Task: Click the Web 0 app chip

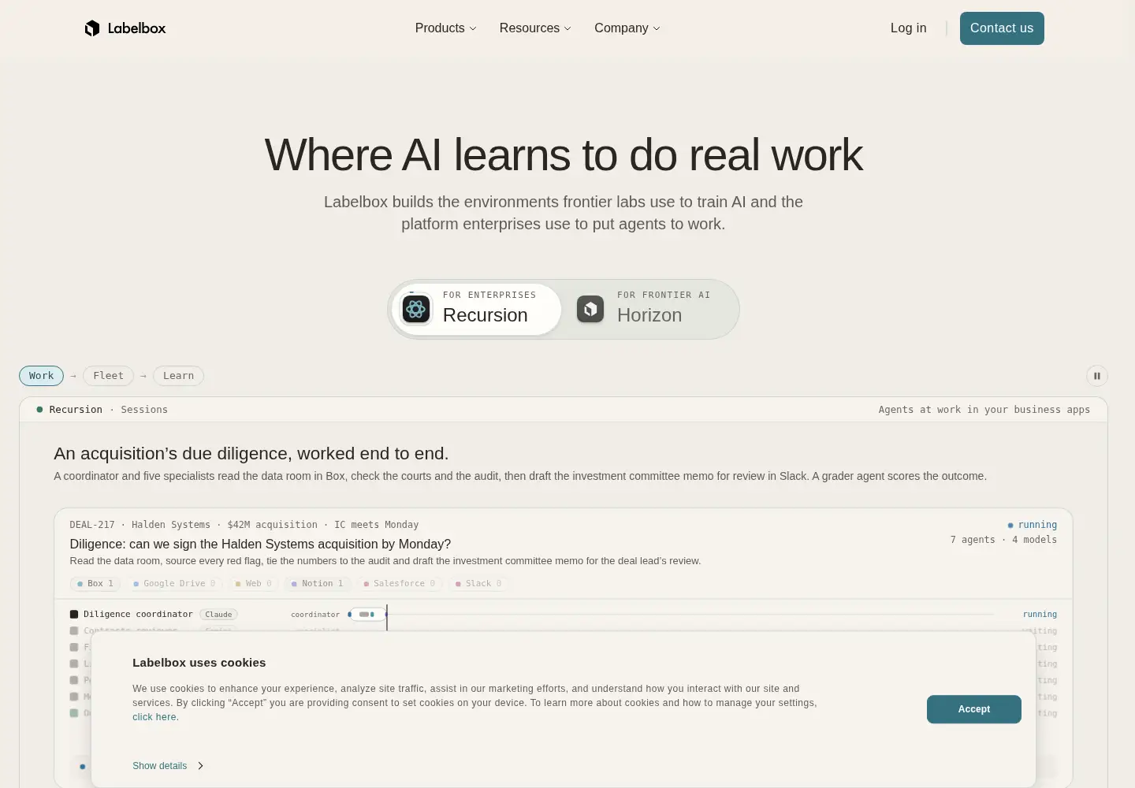Action: click(x=253, y=584)
